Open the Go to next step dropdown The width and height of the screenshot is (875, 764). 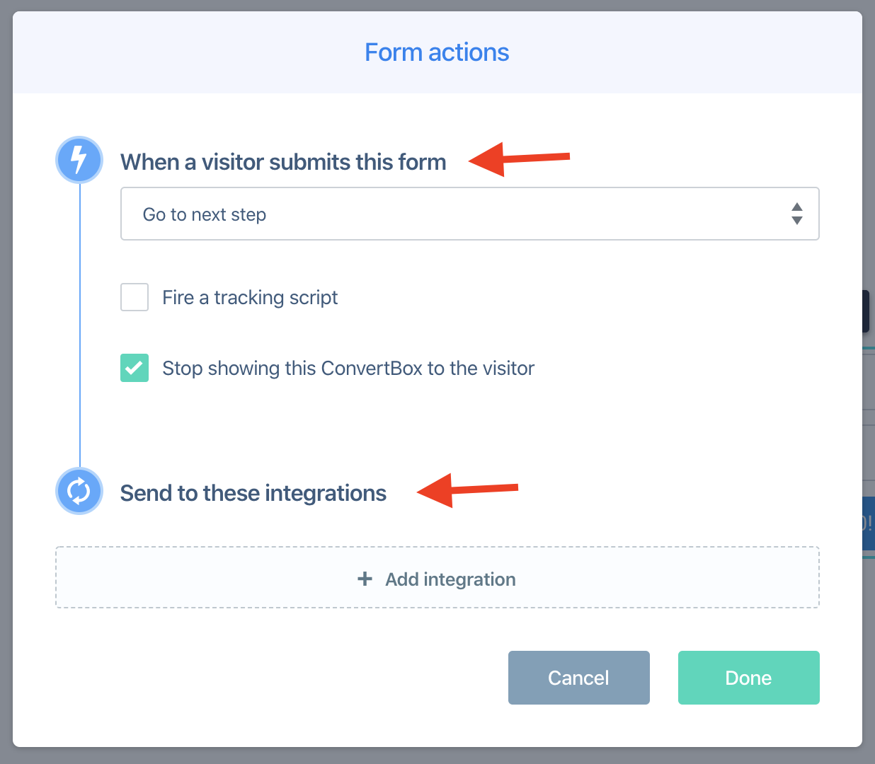[x=470, y=214]
